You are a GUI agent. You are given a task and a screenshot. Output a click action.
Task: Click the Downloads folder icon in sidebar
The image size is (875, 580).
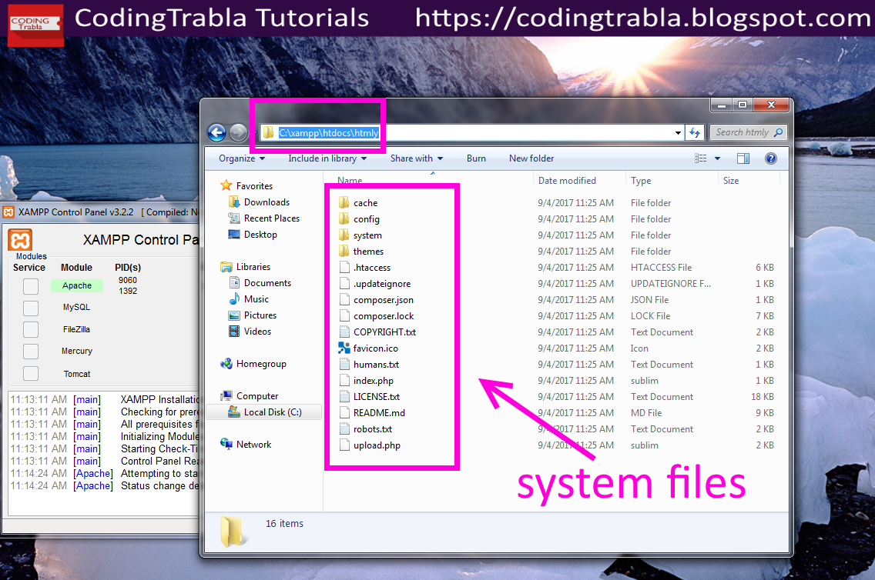[234, 202]
